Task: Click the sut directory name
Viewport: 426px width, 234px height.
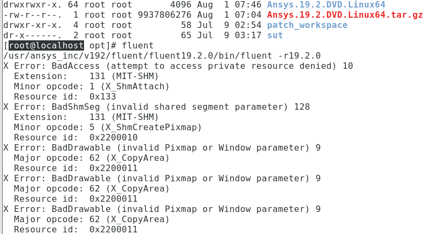Action: click(x=275, y=35)
